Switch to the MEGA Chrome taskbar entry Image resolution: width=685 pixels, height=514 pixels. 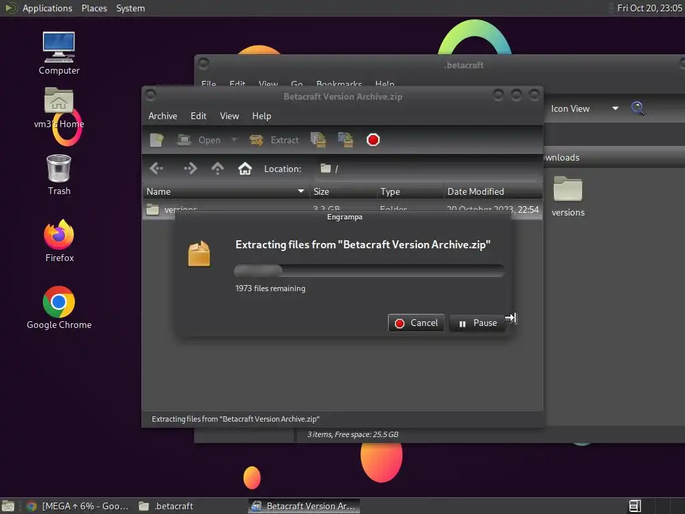(x=79, y=506)
